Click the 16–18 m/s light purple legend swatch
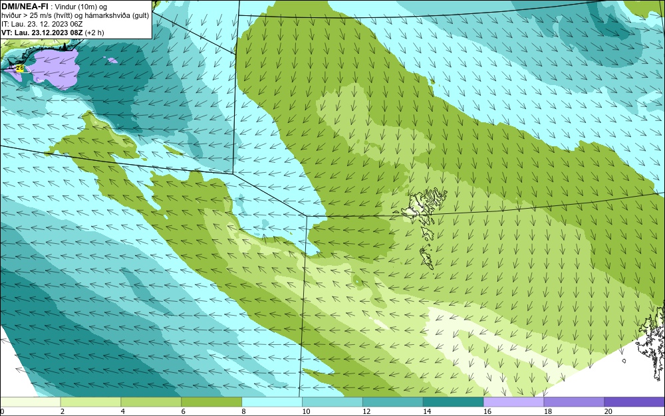 [513, 402]
